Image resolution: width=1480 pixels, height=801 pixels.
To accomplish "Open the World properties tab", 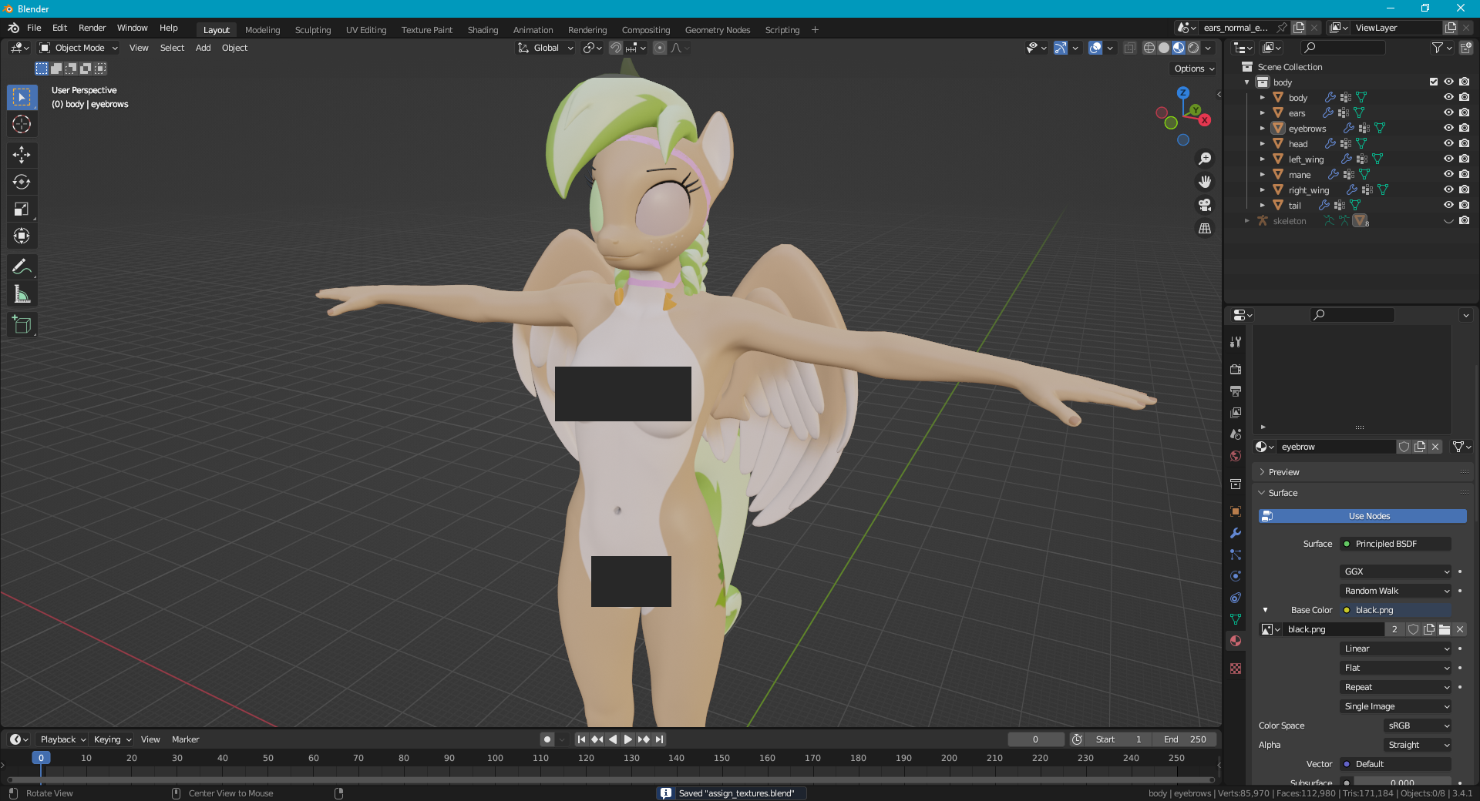I will point(1236,456).
